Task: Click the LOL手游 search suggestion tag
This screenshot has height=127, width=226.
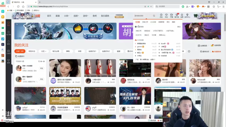Action: [x=153, y=22]
